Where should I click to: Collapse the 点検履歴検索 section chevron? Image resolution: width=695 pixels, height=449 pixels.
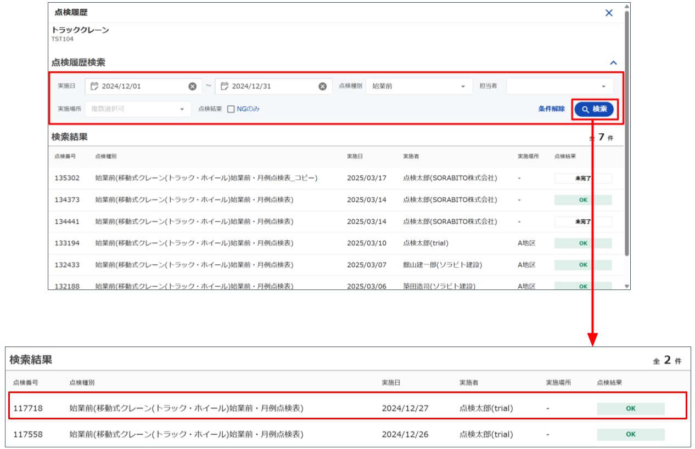tap(613, 63)
